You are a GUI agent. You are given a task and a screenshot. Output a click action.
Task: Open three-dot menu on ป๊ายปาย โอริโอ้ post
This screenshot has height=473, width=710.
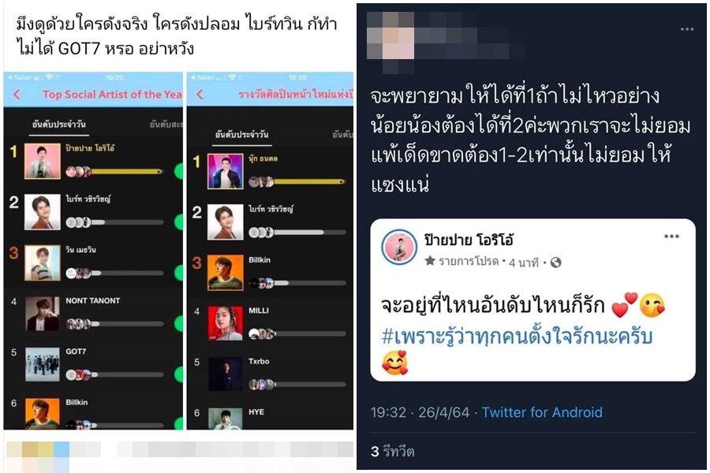click(x=671, y=236)
